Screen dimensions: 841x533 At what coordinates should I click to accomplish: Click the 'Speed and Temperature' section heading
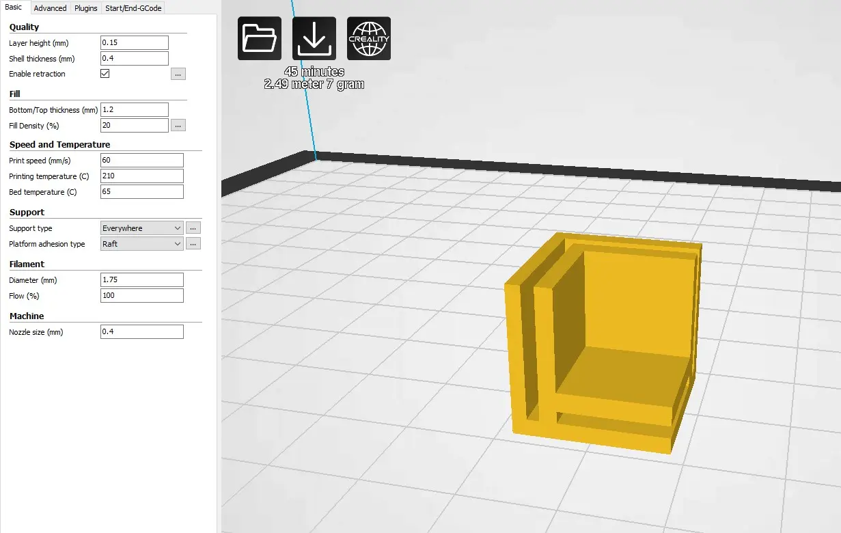pyautogui.click(x=59, y=144)
